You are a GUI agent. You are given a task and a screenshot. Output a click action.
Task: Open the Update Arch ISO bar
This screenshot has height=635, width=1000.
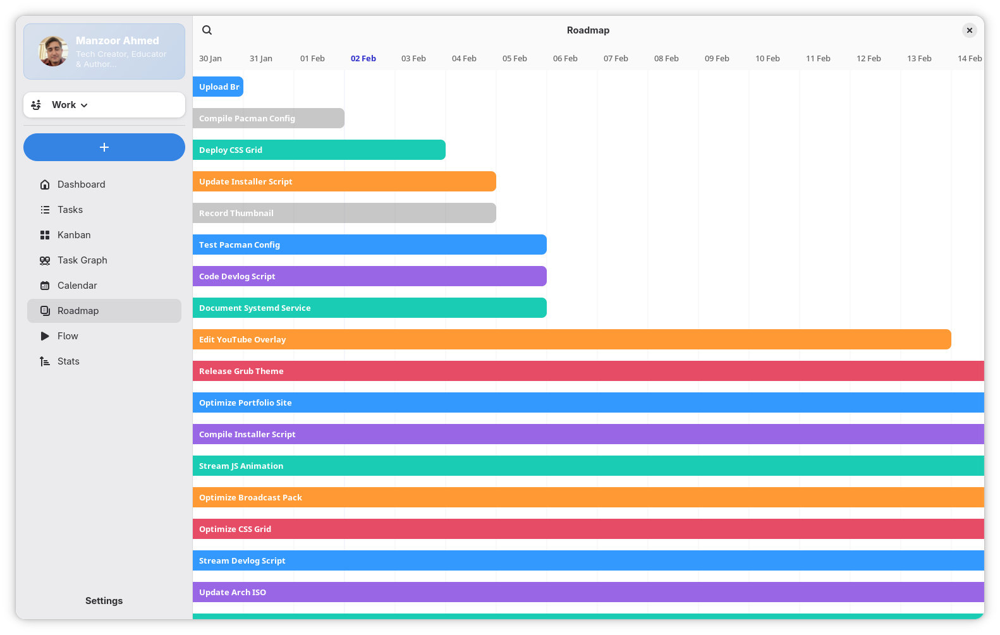(588, 592)
